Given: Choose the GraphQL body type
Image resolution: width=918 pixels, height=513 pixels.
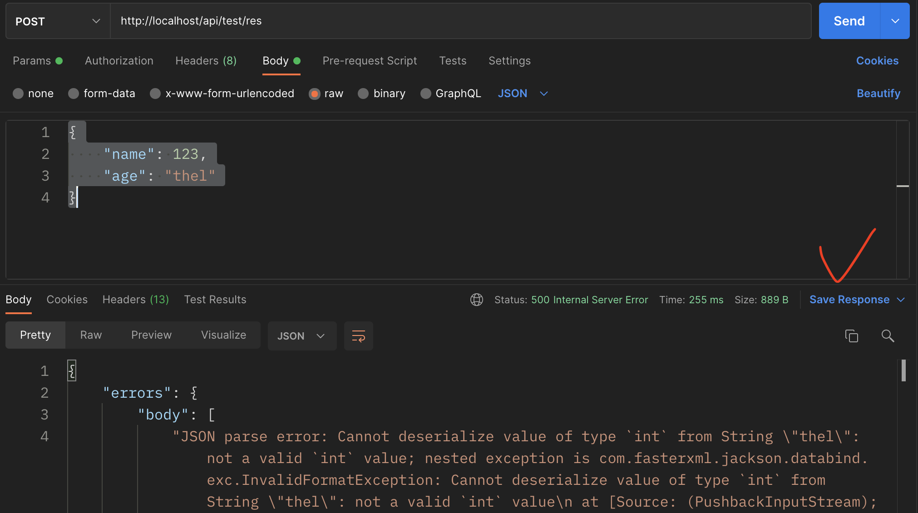Looking at the screenshot, I should (x=425, y=94).
